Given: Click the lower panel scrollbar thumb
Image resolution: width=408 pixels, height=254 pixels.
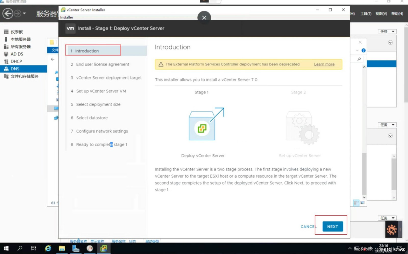Looking at the screenshot, I should [x=394, y=175].
